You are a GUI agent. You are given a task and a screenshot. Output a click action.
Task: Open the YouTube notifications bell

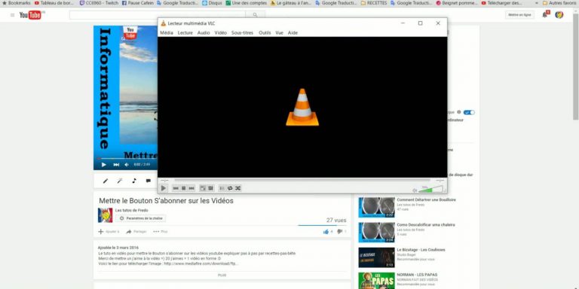(x=544, y=15)
